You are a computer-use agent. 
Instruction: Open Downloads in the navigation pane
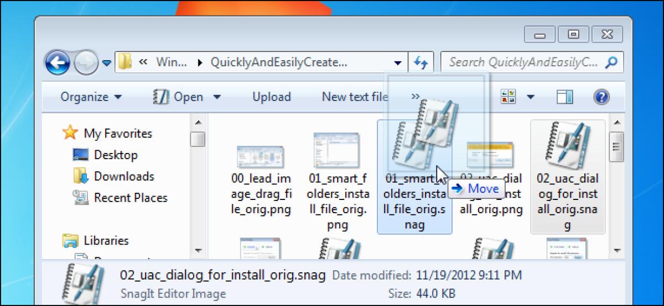click(124, 176)
